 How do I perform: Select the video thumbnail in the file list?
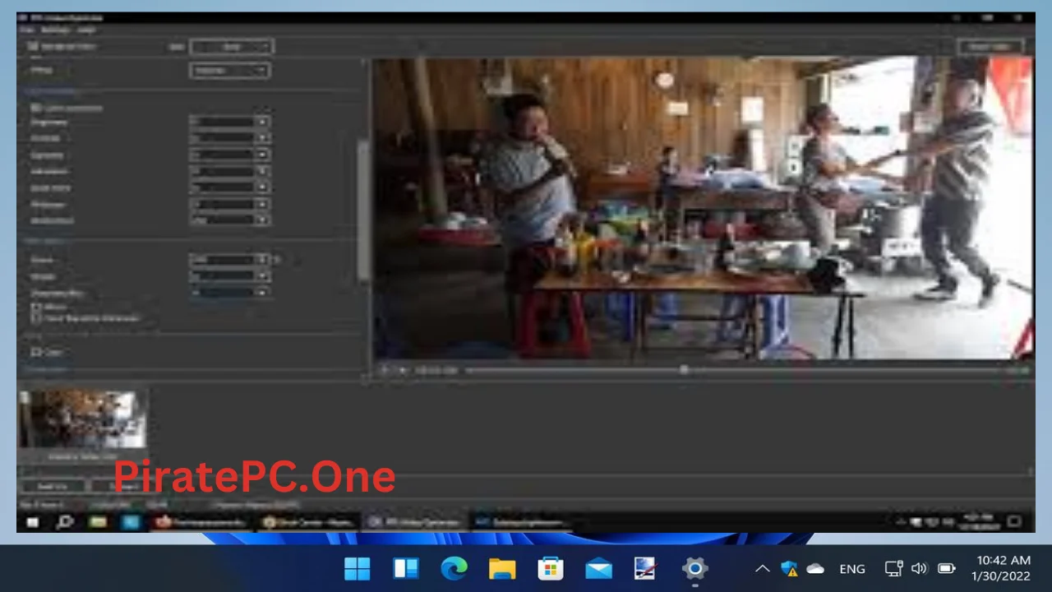click(x=82, y=419)
